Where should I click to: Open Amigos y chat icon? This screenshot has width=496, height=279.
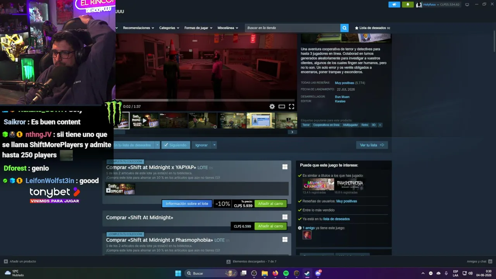pos(490,262)
